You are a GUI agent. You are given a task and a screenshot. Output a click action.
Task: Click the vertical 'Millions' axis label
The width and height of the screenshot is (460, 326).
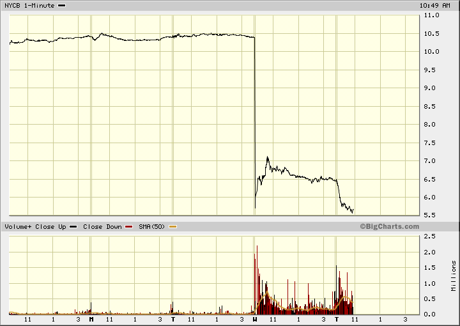click(x=454, y=276)
